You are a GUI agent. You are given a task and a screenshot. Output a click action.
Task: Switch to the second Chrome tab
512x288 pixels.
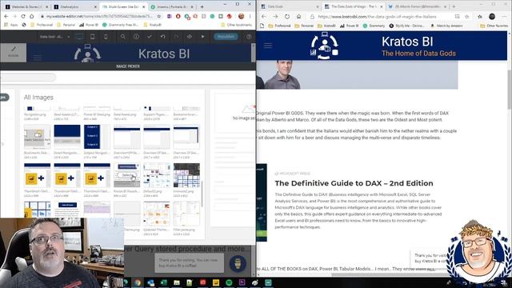[x=75, y=6]
